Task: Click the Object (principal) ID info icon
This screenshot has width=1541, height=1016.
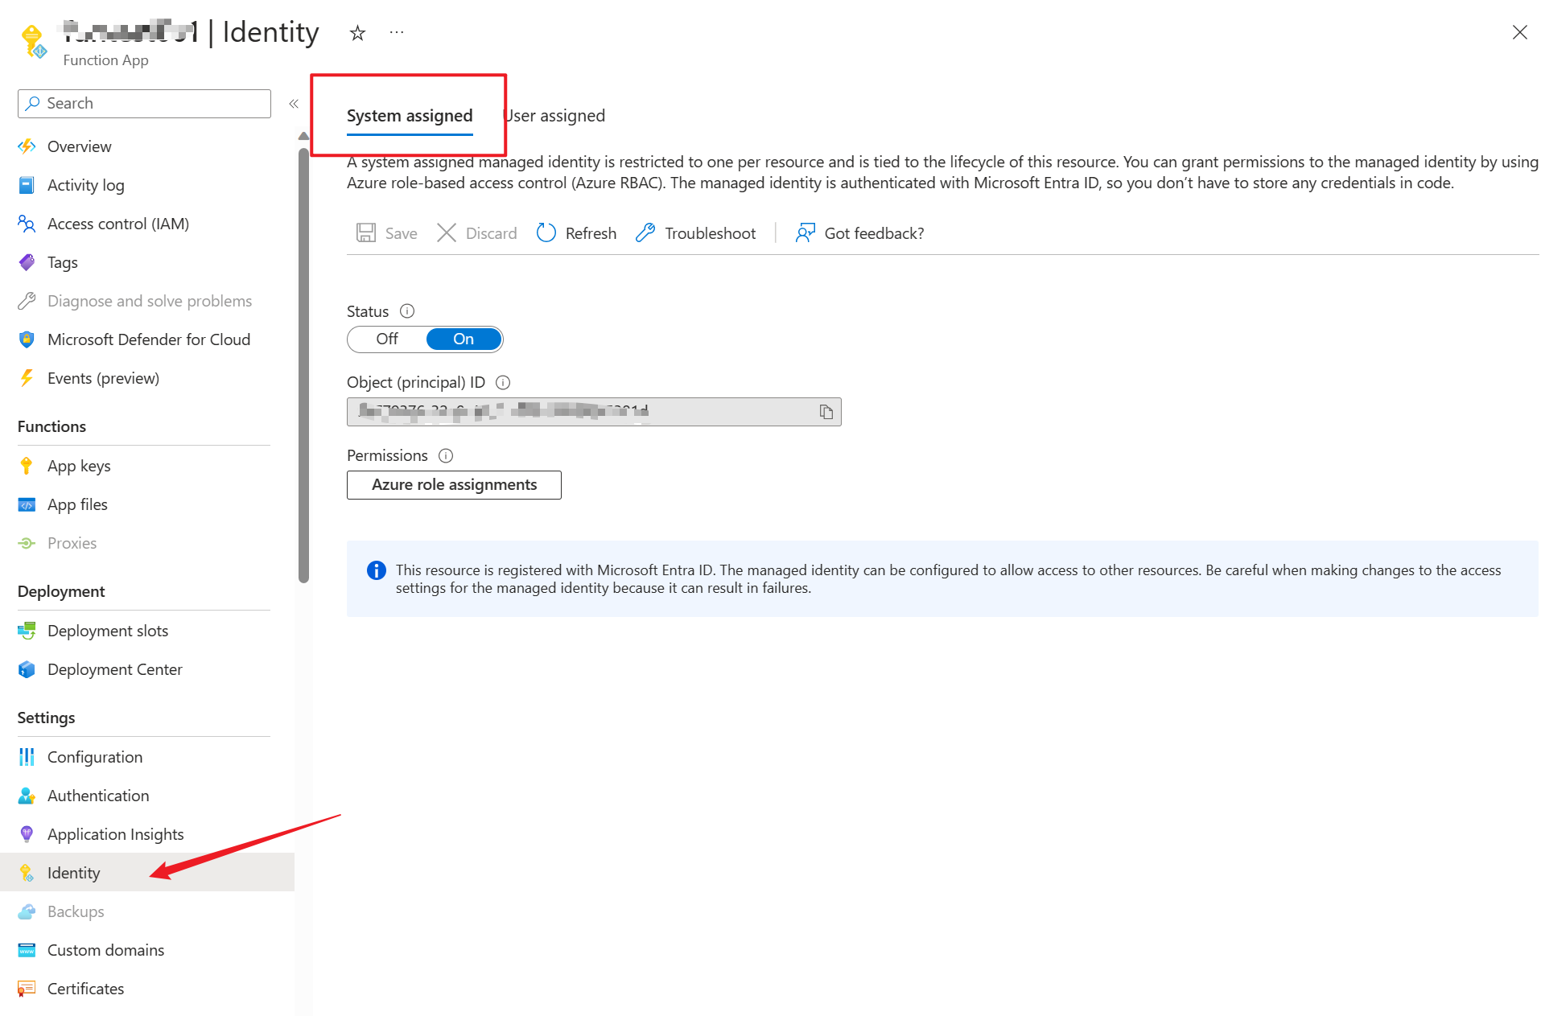Action: tap(503, 383)
